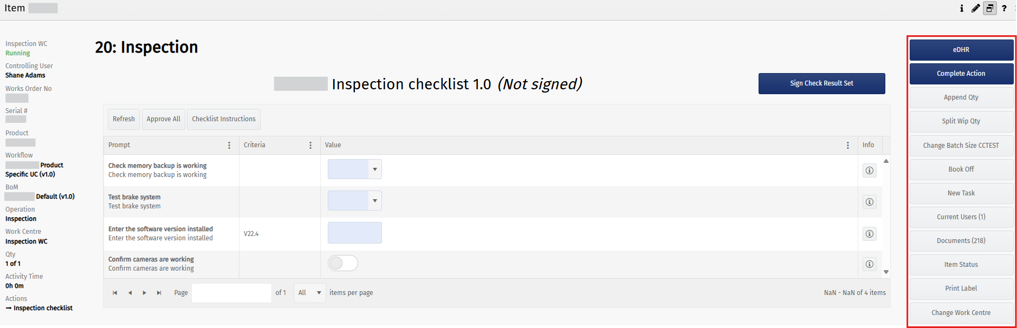Viewport: 1017px width, 328px height.
Task: Toggle the Confirm cameras are working switch
Action: [342, 263]
